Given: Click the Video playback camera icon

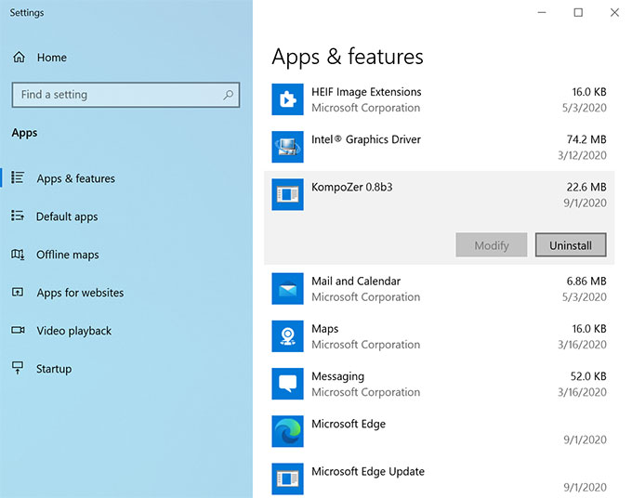Looking at the screenshot, I should (18, 330).
